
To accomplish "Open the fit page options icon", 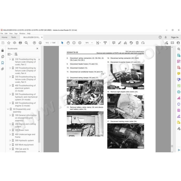I will point(98,43).
